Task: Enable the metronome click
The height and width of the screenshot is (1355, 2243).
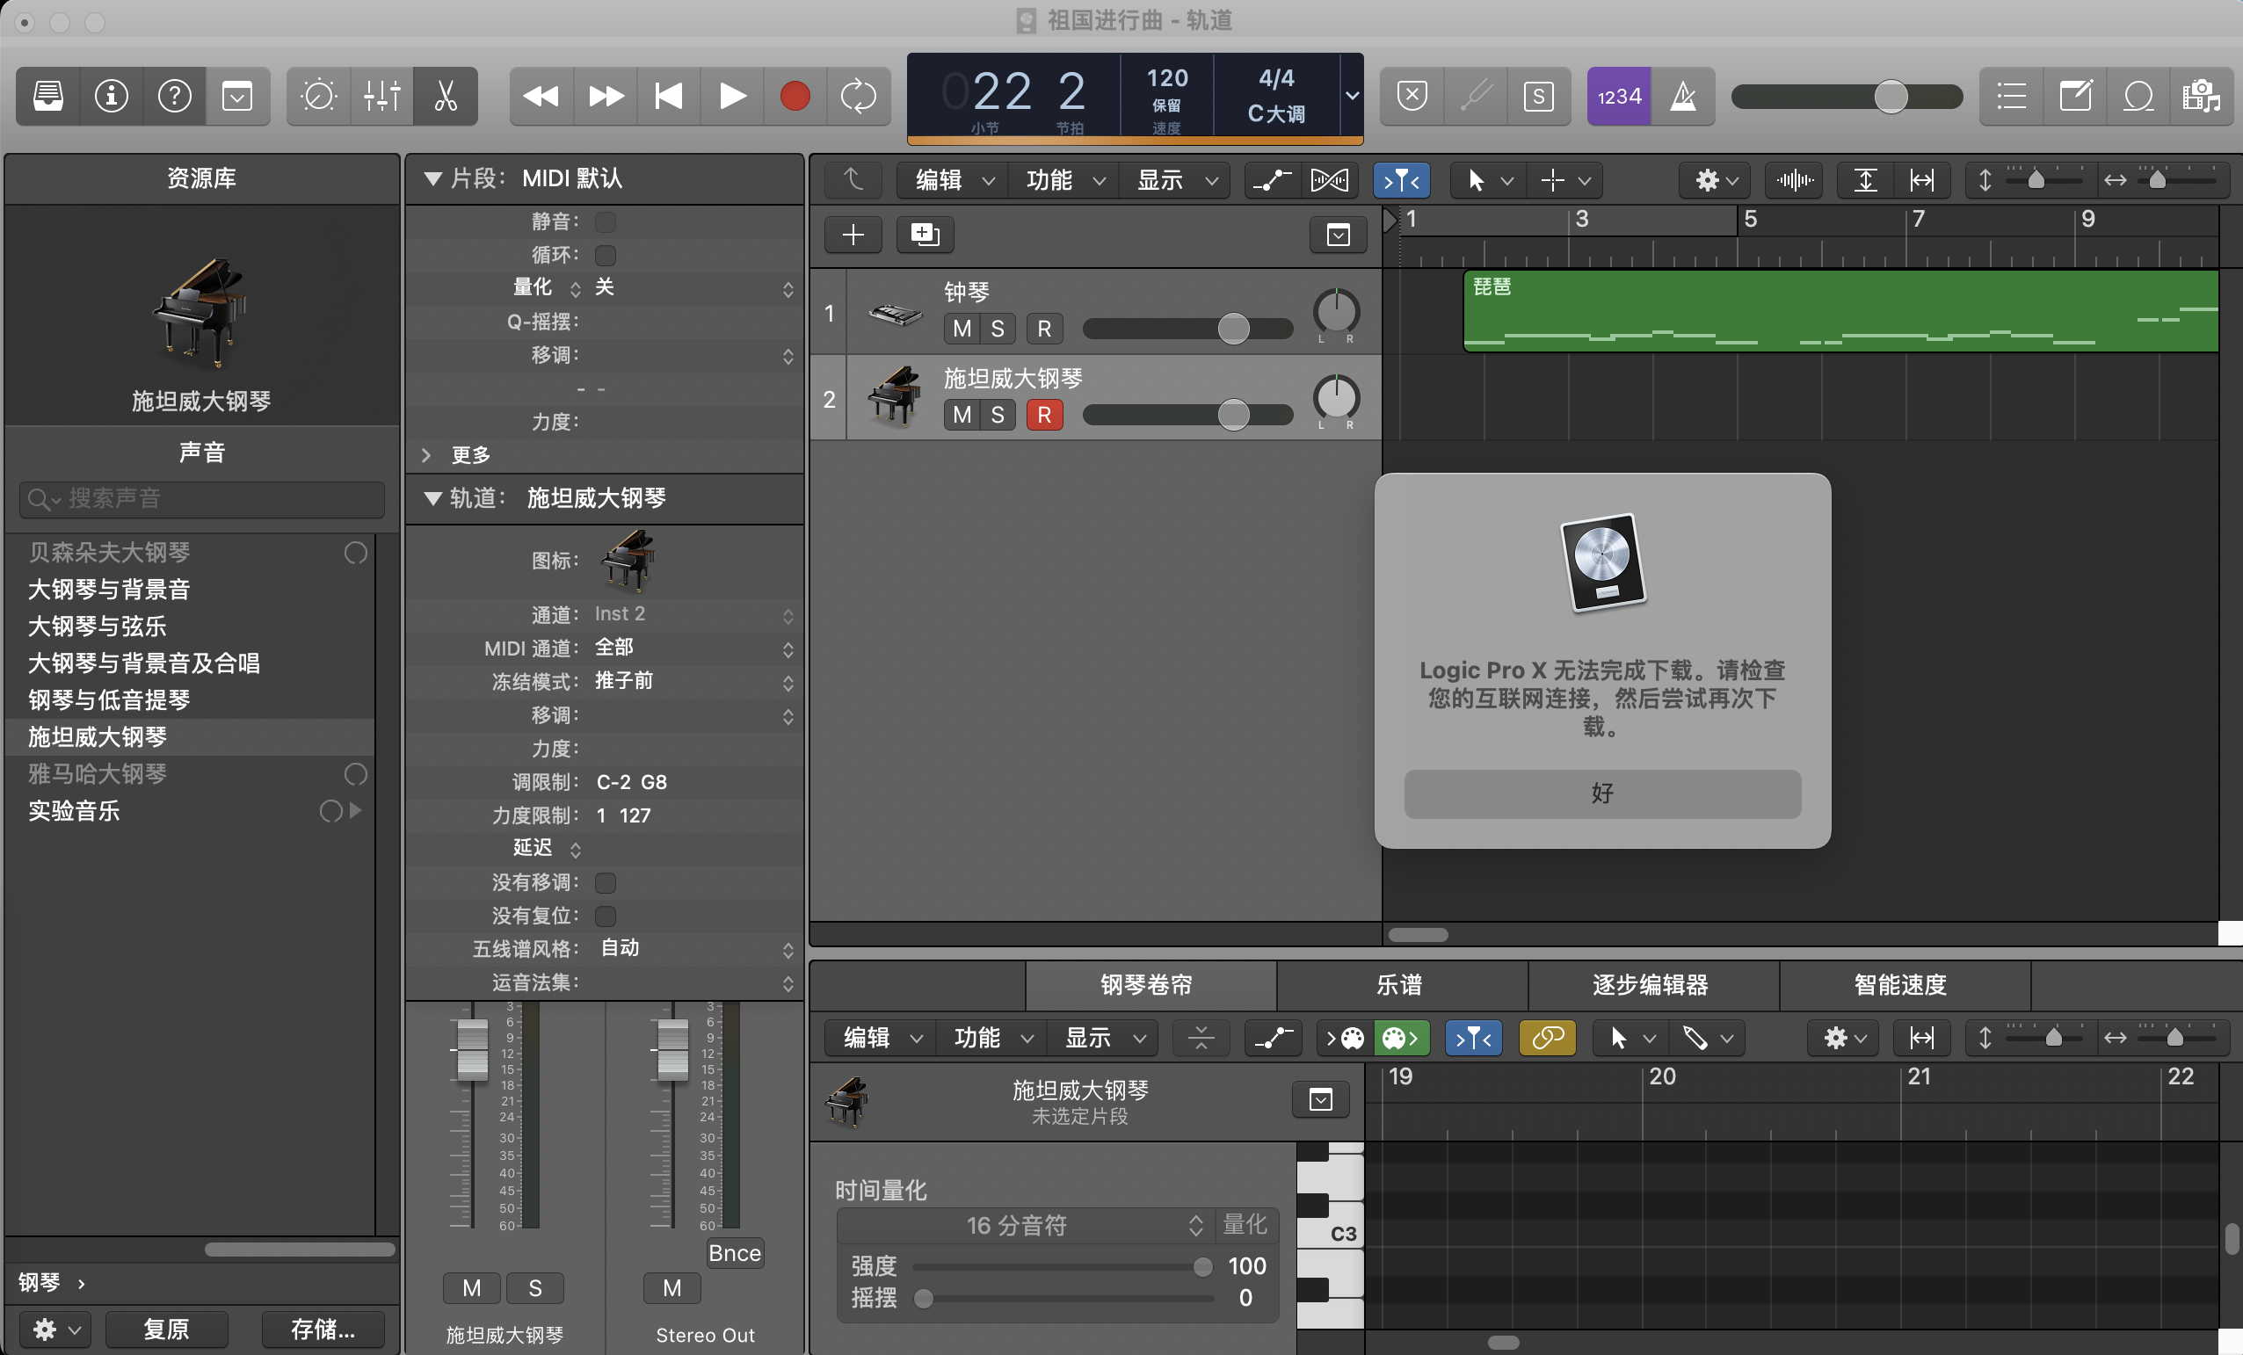Action: click(x=1682, y=96)
